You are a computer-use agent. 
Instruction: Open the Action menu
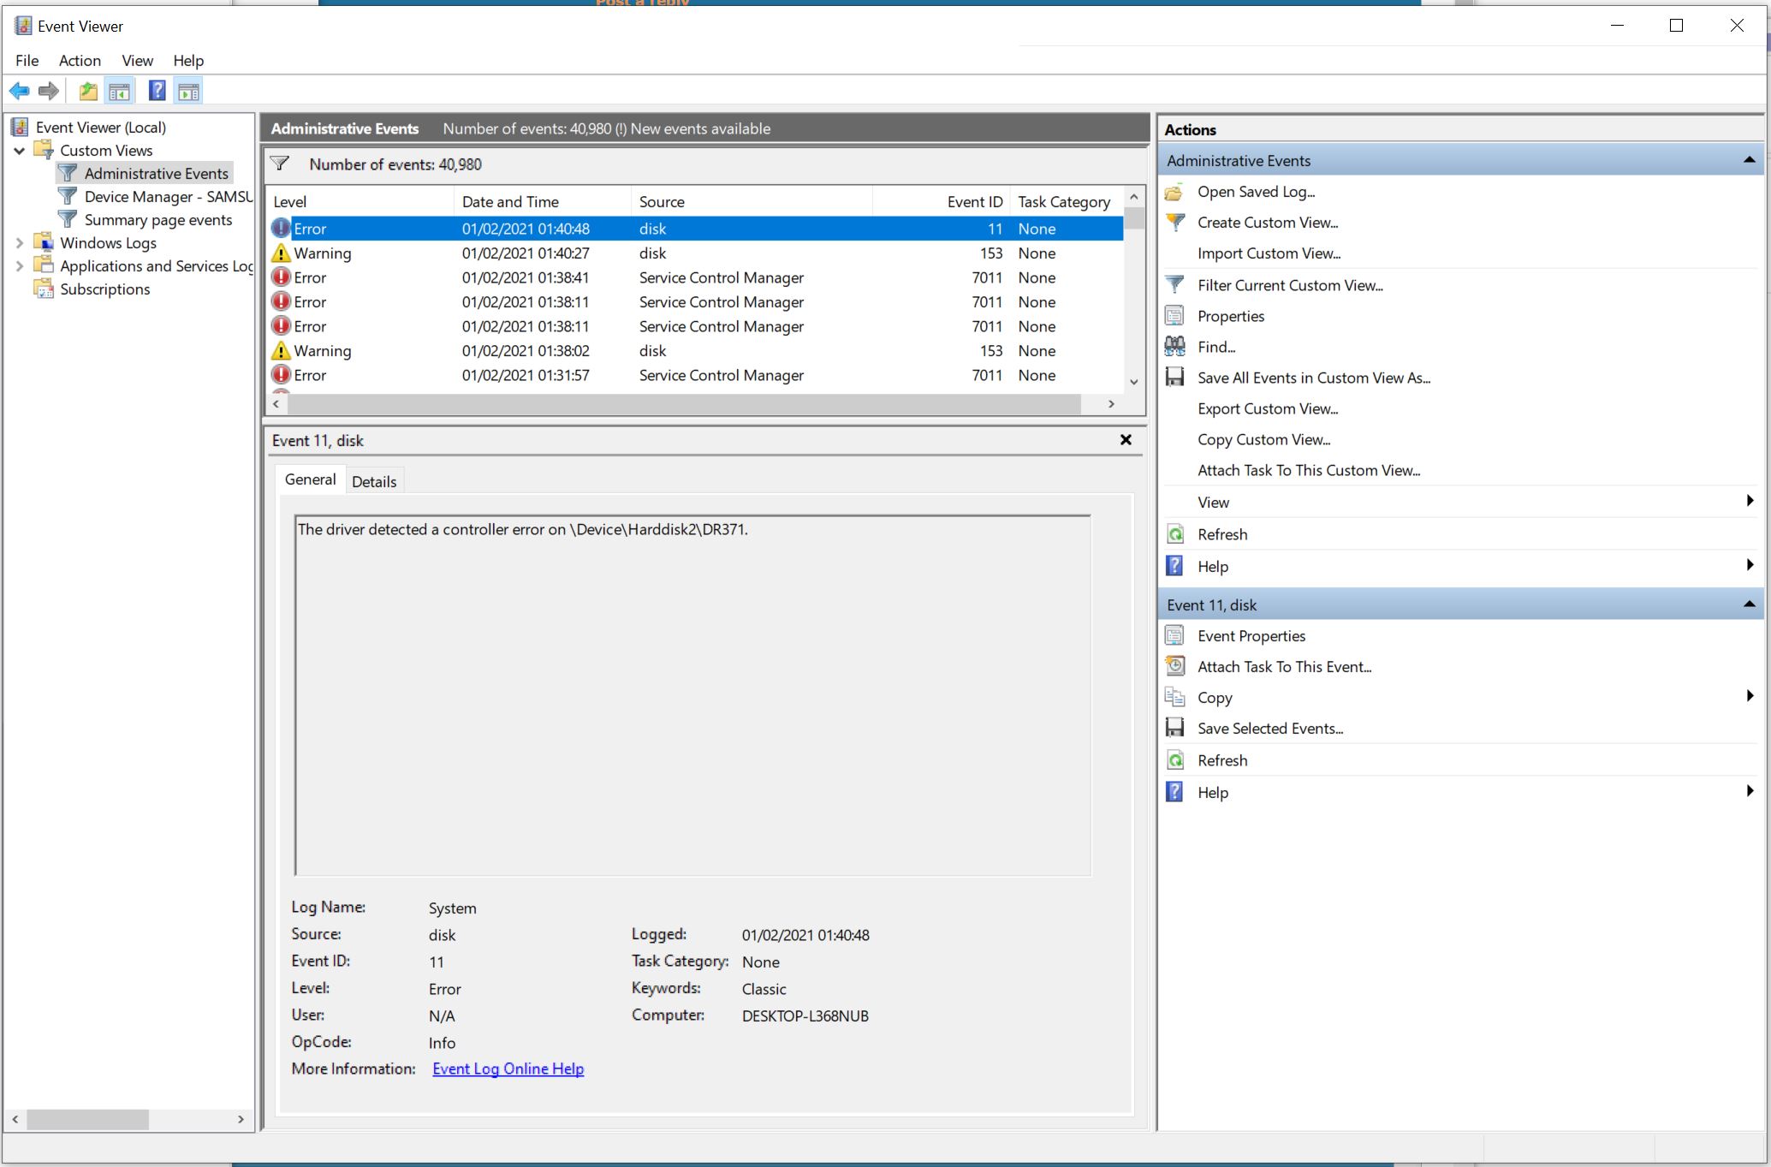(80, 61)
